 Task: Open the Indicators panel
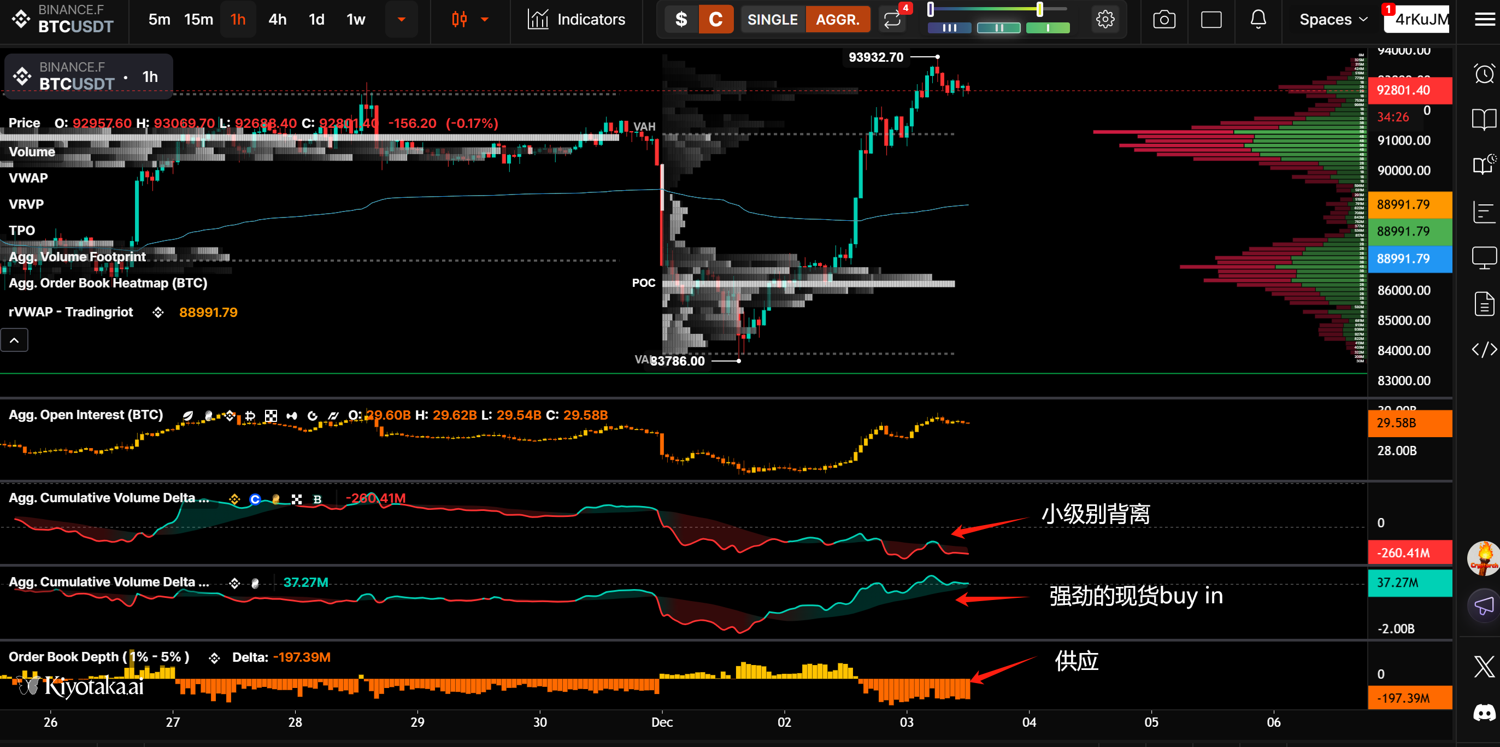pyautogui.click(x=577, y=20)
